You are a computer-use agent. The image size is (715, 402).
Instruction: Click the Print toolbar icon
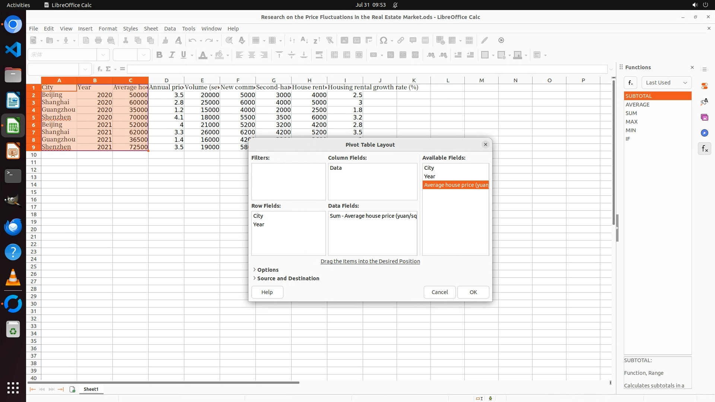(x=98, y=41)
